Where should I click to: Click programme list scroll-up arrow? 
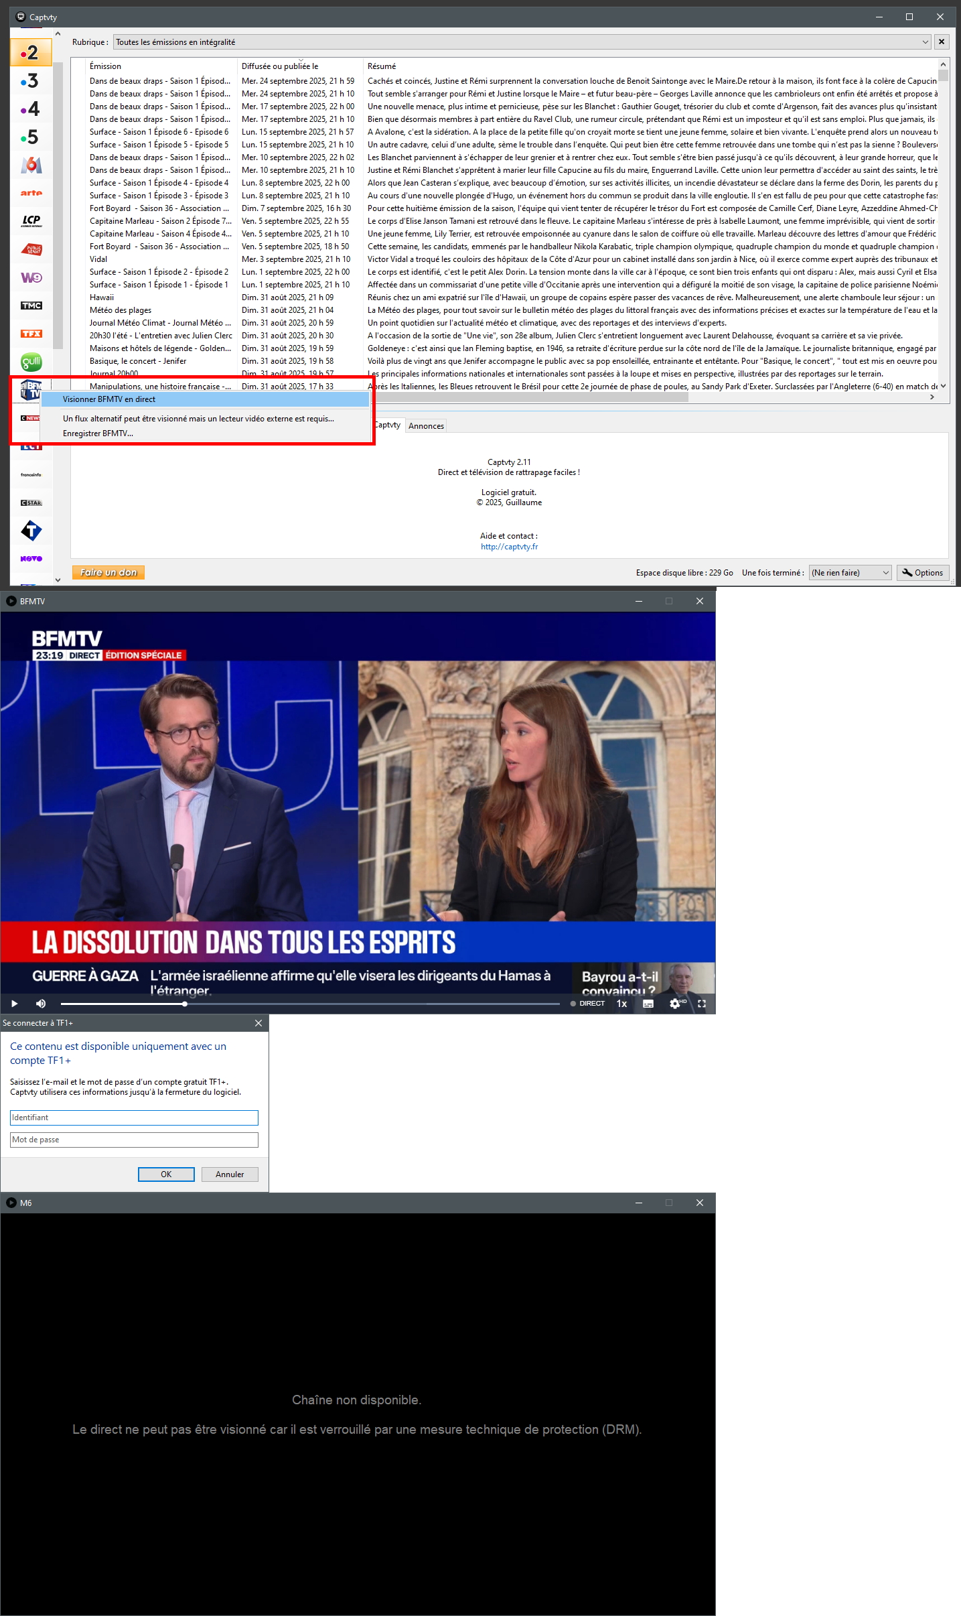pos(943,65)
